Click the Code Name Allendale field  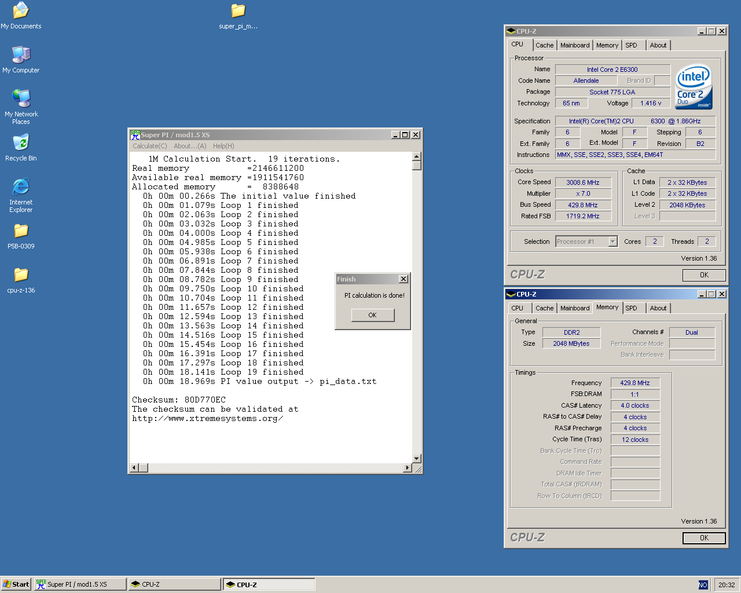click(586, 80)
